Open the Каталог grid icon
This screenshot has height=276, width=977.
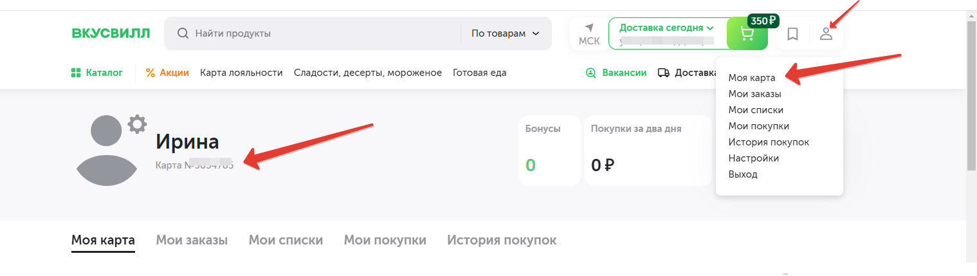pyautogui.click(x=76, y=73)
